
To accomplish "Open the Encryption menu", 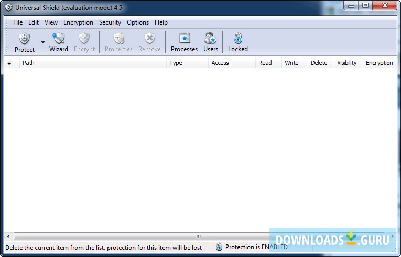I will [x=78, y=22].
